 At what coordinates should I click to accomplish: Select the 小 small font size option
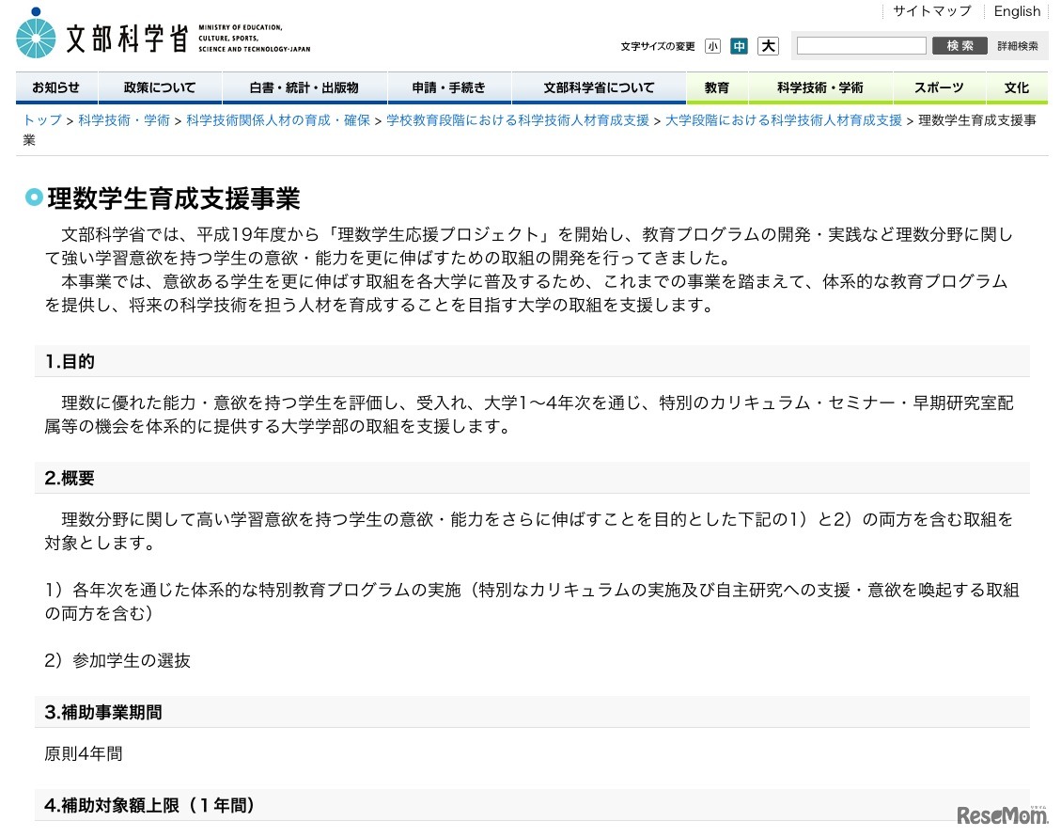click(713, 45)
